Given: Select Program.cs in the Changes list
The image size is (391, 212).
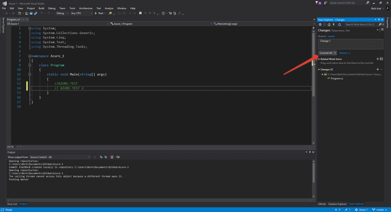Looking at the screenshot, I should 337,79.
